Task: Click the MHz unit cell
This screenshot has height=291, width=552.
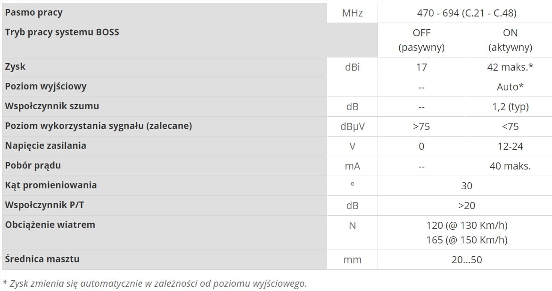Action: [352, 13]
